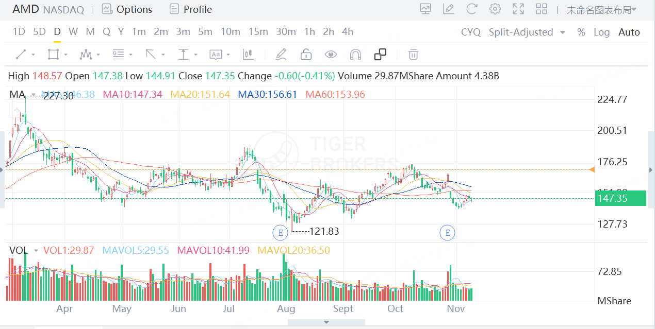Expand Fibonacci tool options arrow
Image resolution: width=655 pixels, height=329 pixels.
coord(130,55)
